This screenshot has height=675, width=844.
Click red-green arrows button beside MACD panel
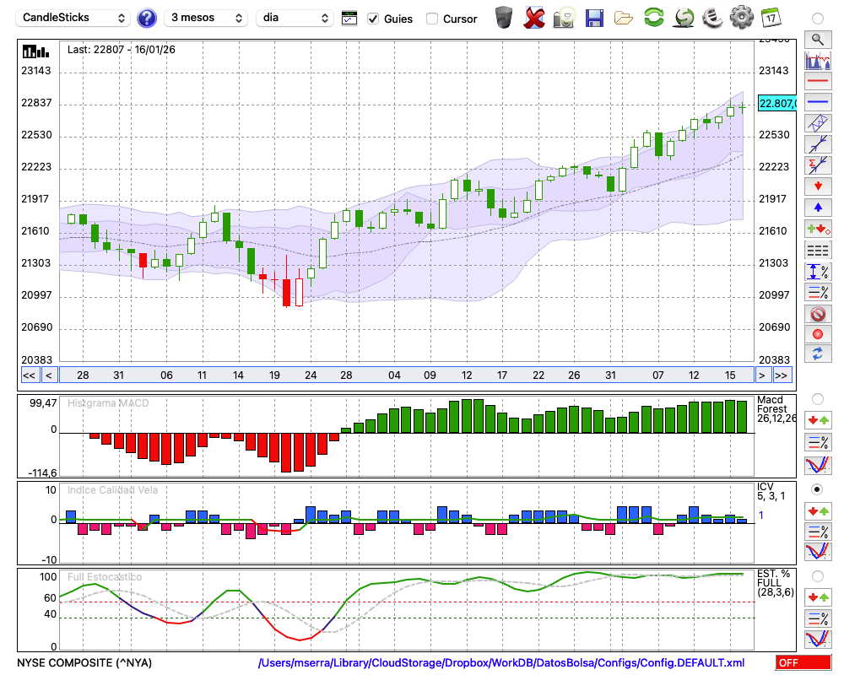pyautogui.click(x=818, y=421)
